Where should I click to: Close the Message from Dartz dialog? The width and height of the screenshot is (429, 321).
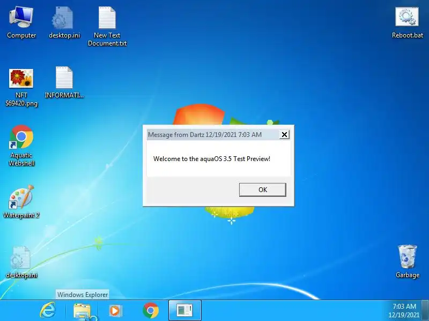pyautogui.click(x=284, y=134)
